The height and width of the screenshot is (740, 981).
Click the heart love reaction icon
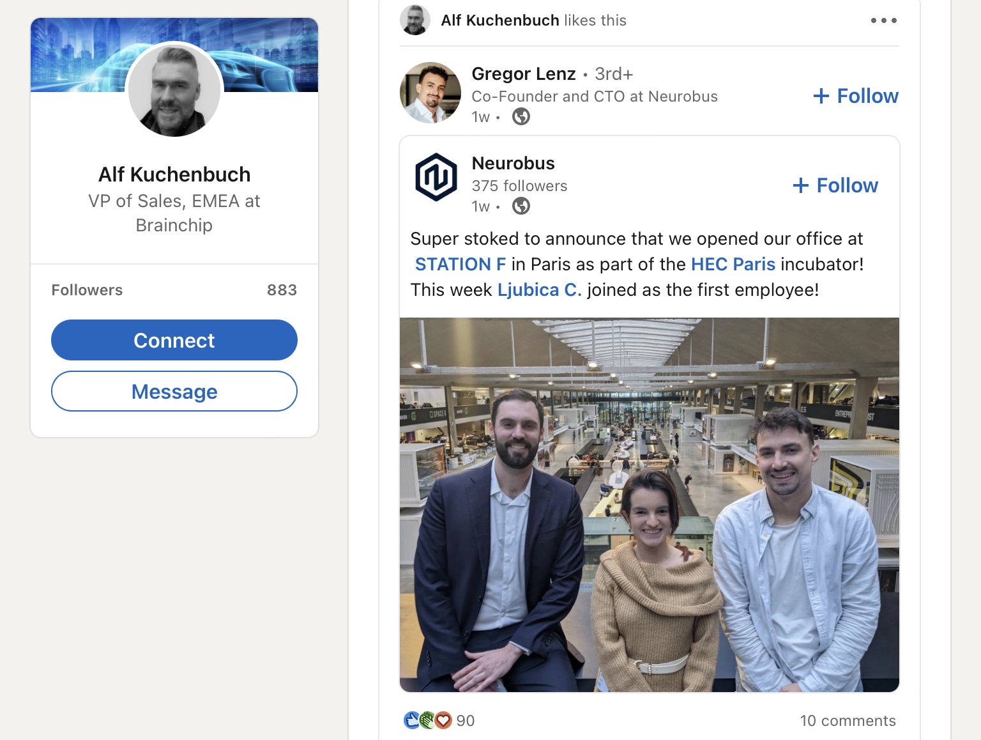coord(444,720)
